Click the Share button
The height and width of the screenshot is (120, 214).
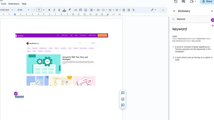click(207, 2)
